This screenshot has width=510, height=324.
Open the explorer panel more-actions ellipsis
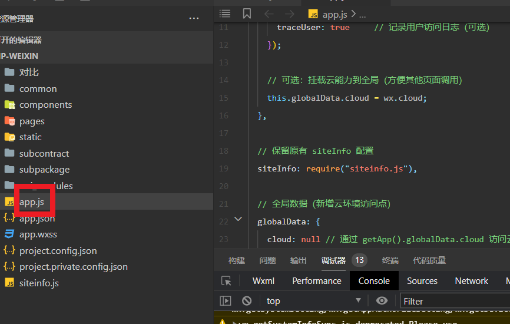[194, 18]
